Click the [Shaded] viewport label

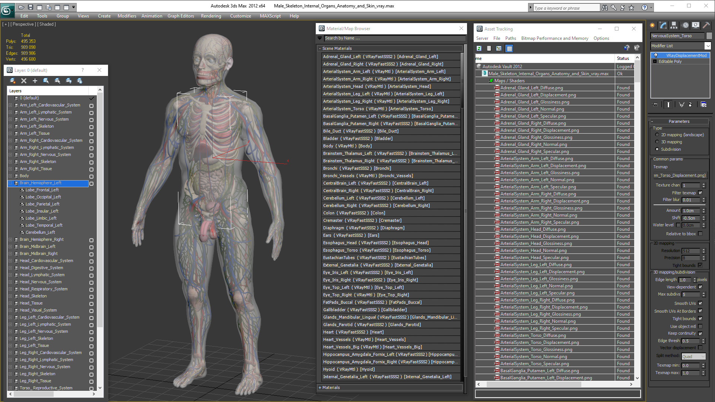point(47,24)
